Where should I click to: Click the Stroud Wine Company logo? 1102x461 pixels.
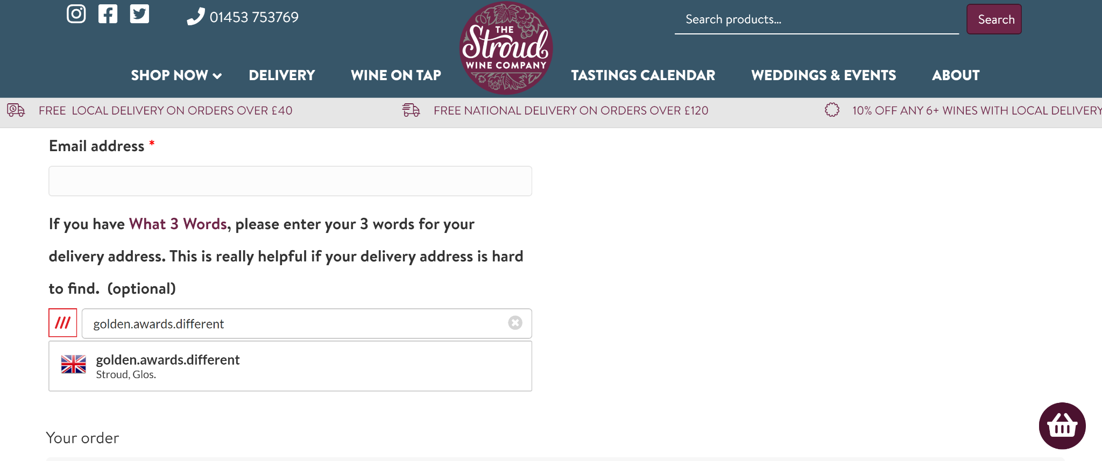click(506, 48)
